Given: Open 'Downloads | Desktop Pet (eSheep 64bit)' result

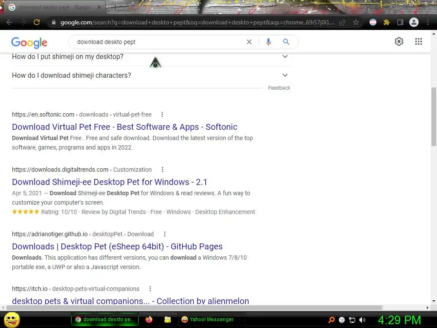Looking at the screenshot, I should 117,246.
